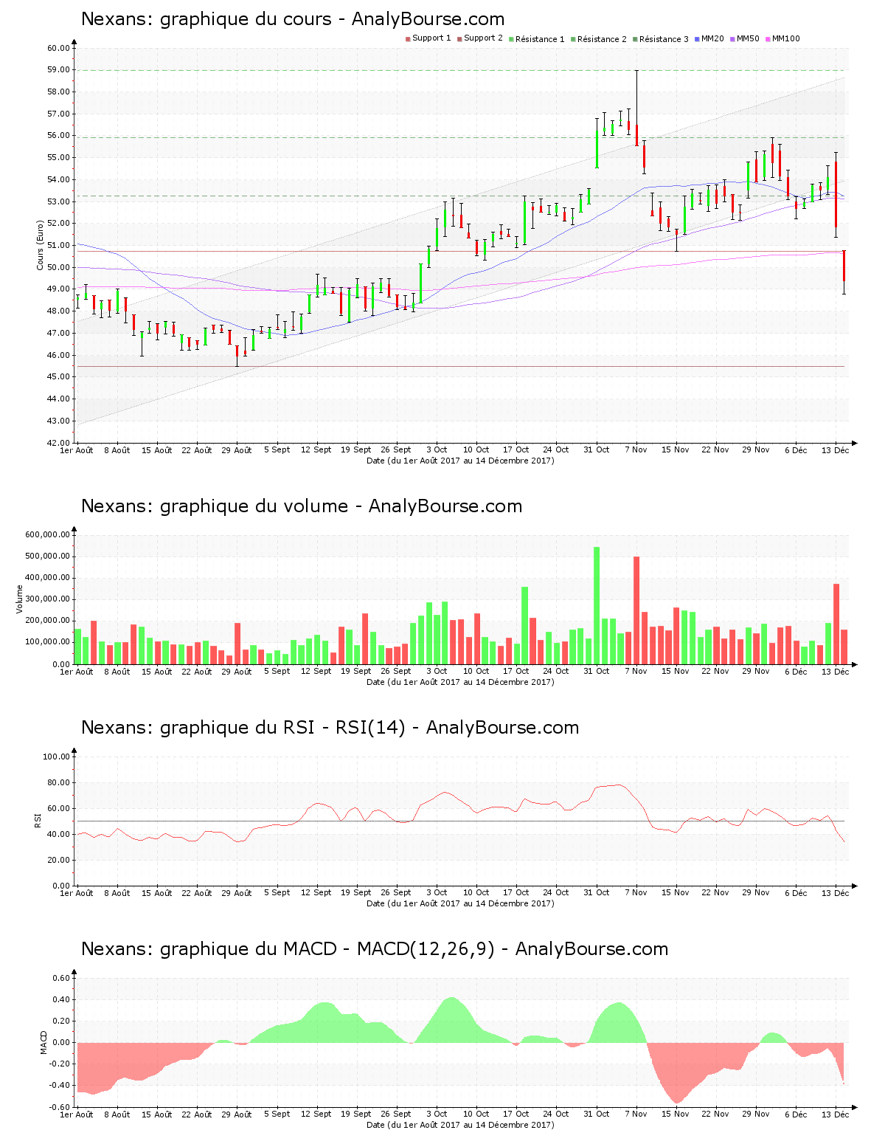Click the 42.00 label on price axis

tap(58, 443)
